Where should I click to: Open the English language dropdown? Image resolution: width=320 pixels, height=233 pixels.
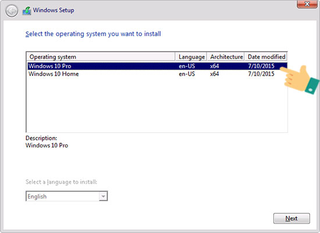click(x=67, y=196)
